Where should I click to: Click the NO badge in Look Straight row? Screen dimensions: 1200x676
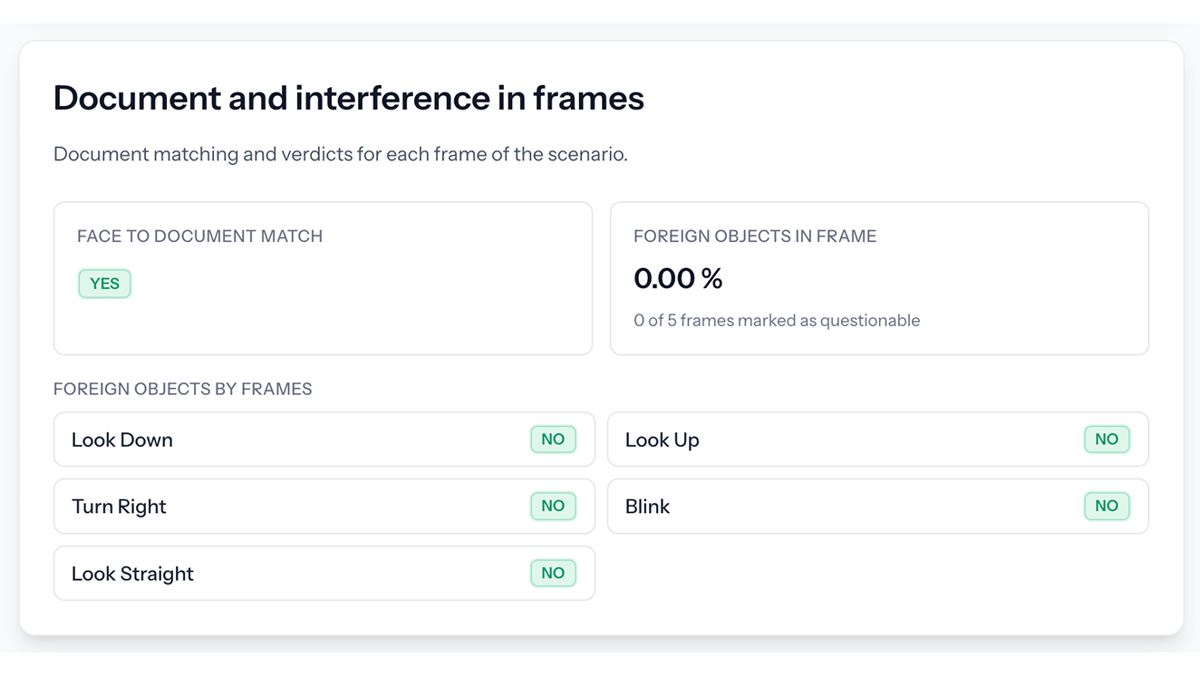[553, 574]
